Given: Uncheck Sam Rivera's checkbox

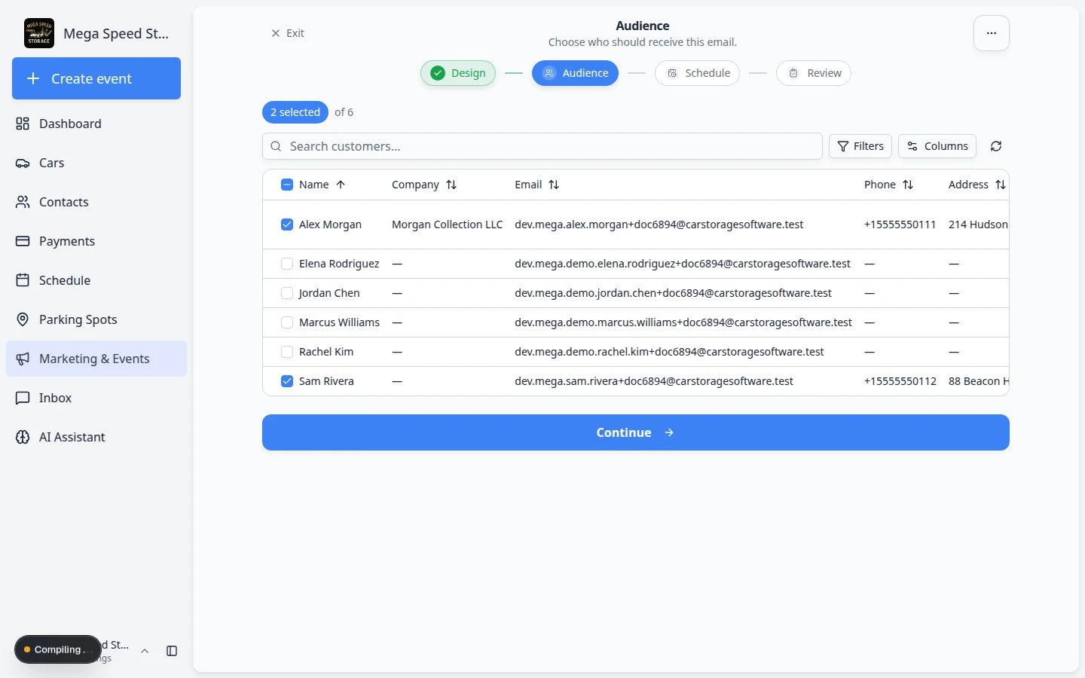Looking at the screenshot, I should 286,381.
